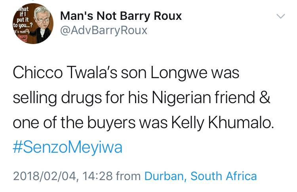The height and width of the screenshot is (192, 297).
Task: Open the Man's Not Barry Roux profile avatar
Action: [x=33, y=24]
